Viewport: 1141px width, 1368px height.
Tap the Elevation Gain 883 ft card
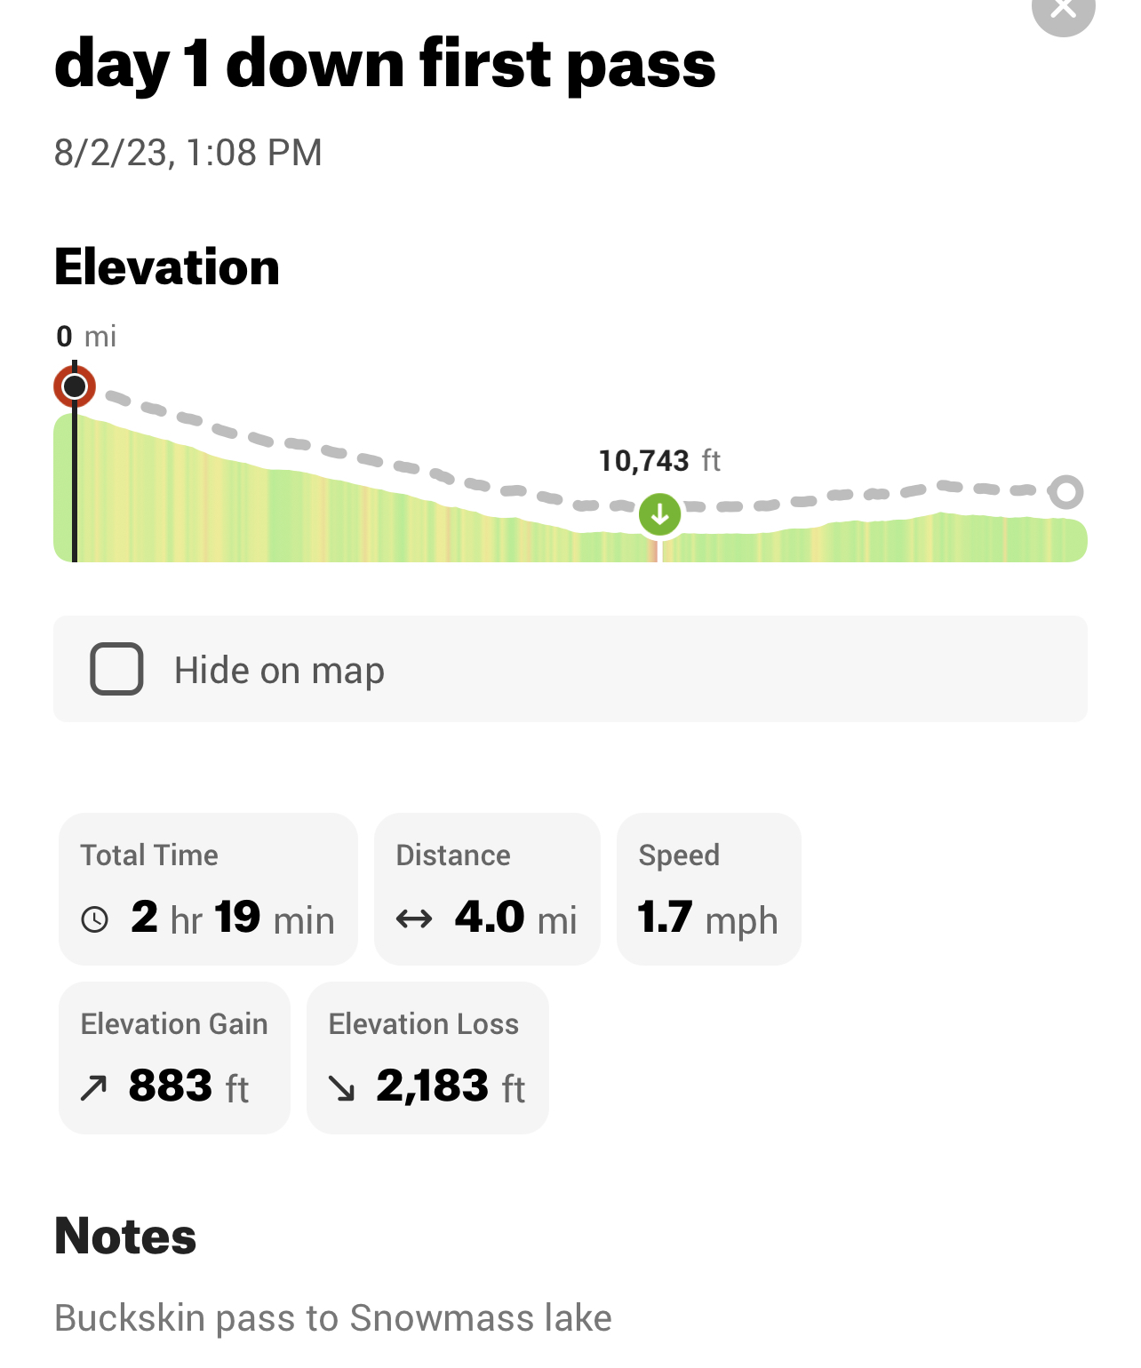[x=174, y=1057]
